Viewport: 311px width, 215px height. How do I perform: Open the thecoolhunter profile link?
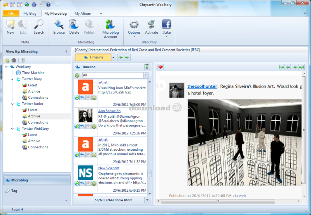click(202, 86)
